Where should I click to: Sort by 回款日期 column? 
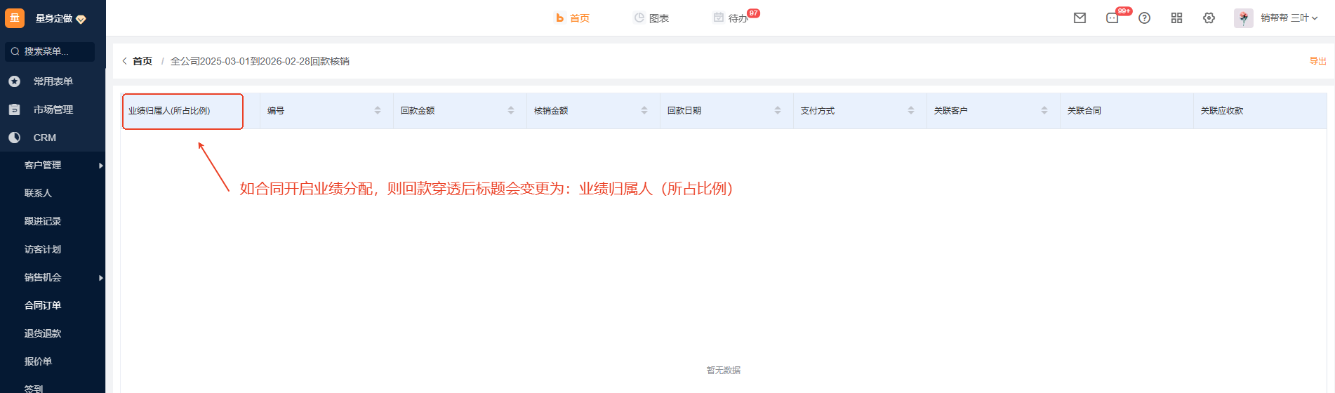(778, 110)
